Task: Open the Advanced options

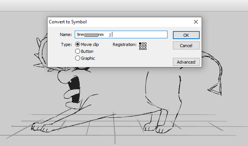Action: tap(186, 62)
